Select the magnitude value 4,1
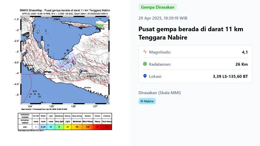Viewport: 260px width, 146px height. tap(245, 52)
